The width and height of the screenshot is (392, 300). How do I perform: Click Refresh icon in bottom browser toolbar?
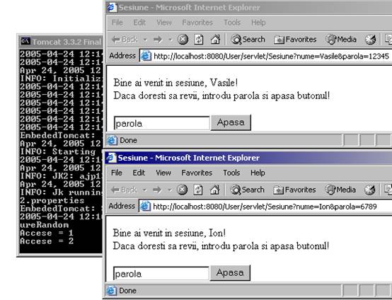click(198, 190)
